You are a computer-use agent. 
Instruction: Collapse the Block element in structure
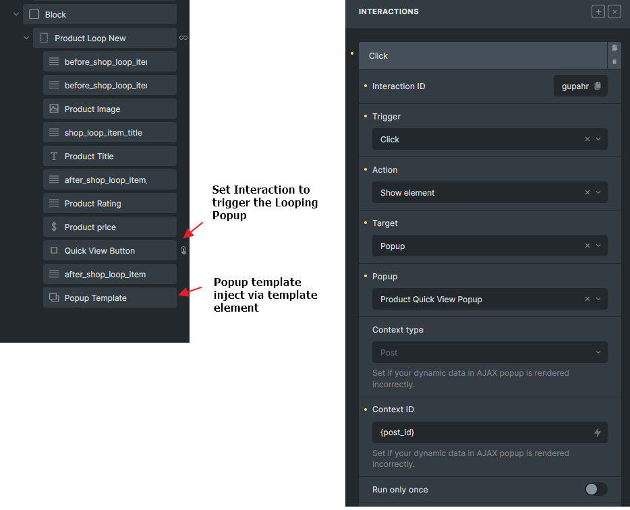[17, 14]
